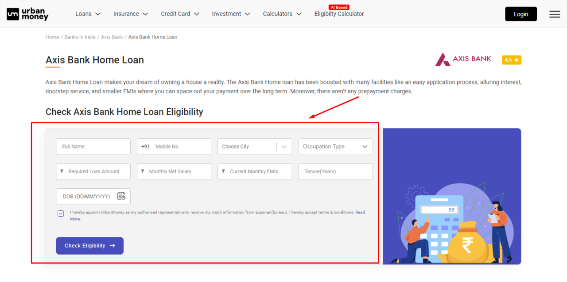The image size is (567, 282).
Task: Click the Axis Bank Home Loan breadcrumb text
Action: (x=153, y=37)
